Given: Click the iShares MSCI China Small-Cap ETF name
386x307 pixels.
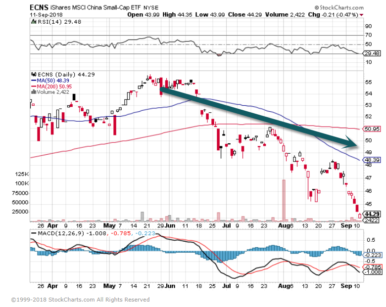Looking at the screenshot, I should click(96, 7).
